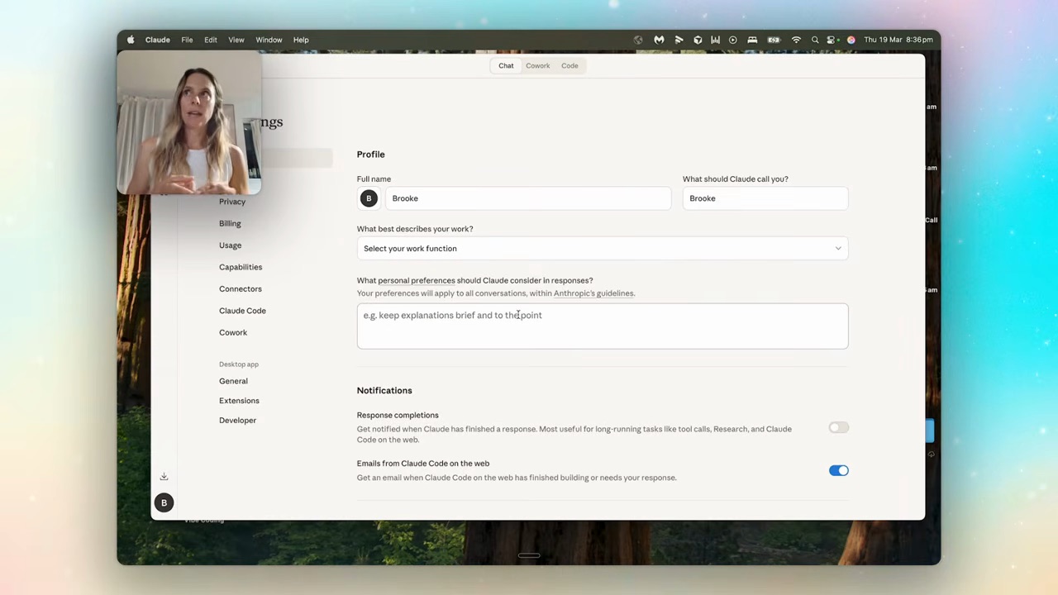Open the Help menu
The image size is (1058, 595).
(x=301, y=40)
